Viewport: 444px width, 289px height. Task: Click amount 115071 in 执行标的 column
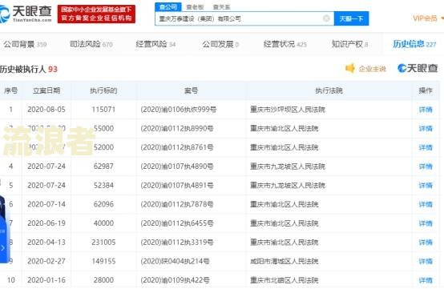click(103, 110)
